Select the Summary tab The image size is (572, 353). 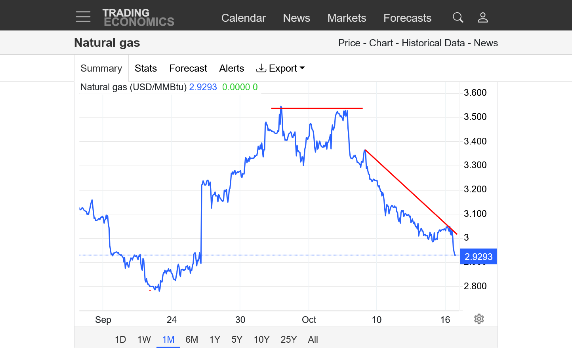tap(101, 68)
